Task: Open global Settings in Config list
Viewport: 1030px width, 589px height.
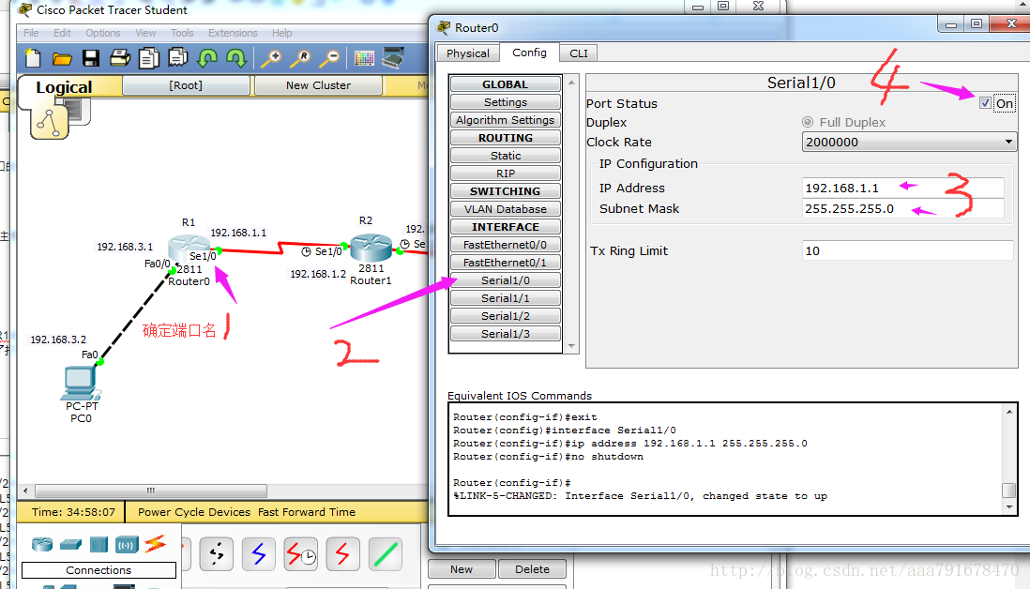Action: click(505, 102)
